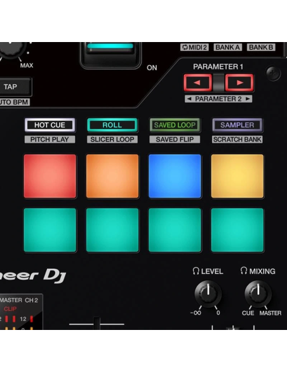Hit the yellow performance pad
The image size is (287, 372).
click(237, 176)
